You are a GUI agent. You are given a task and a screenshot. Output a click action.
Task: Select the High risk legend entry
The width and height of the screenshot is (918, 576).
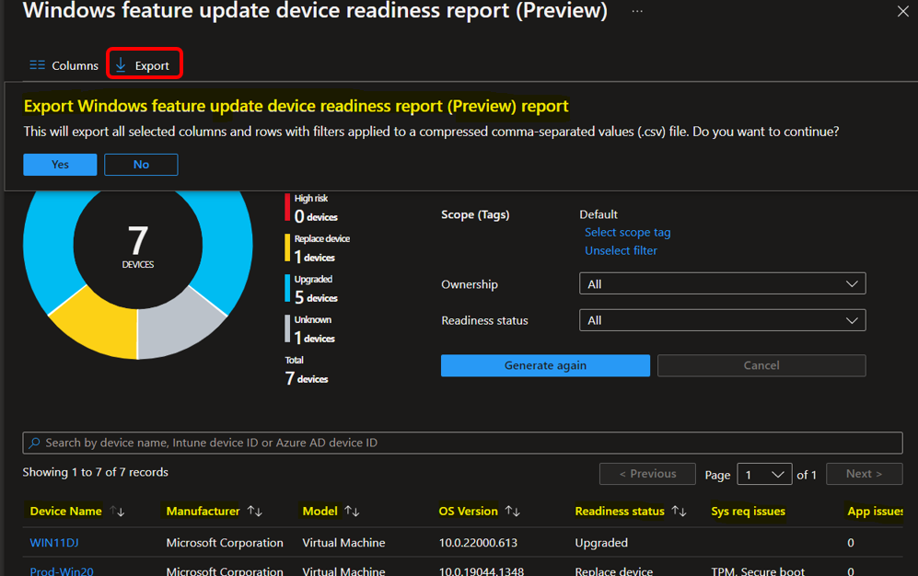pos(311,208)
